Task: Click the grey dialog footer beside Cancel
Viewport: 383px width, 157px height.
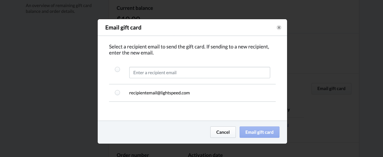Action: coord(154,132)
